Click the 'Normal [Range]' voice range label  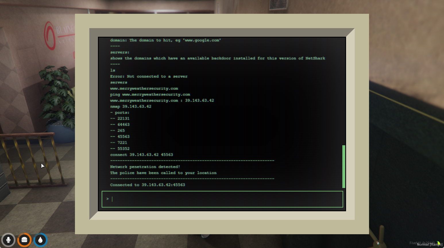point(430,245)
